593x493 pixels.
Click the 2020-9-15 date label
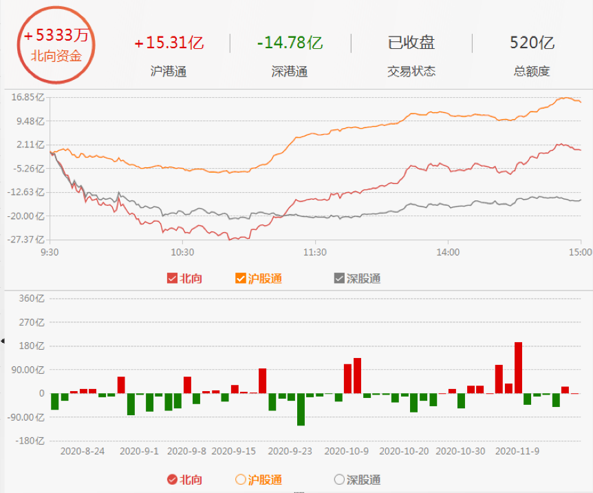tap(234, 452)
